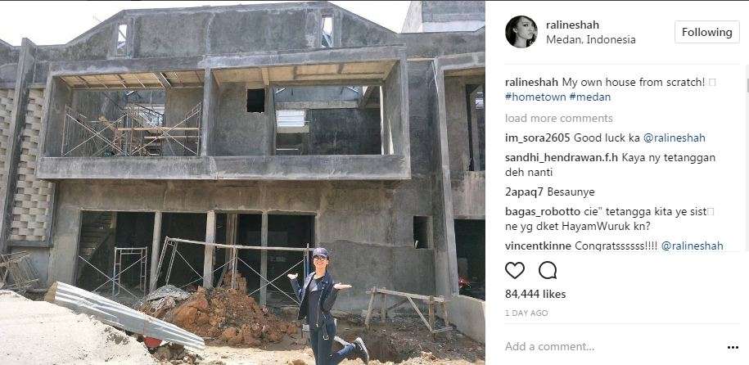Open vincentkinne commenter profile
Screen dimensions: 749x365
click(x=538, y=246)
